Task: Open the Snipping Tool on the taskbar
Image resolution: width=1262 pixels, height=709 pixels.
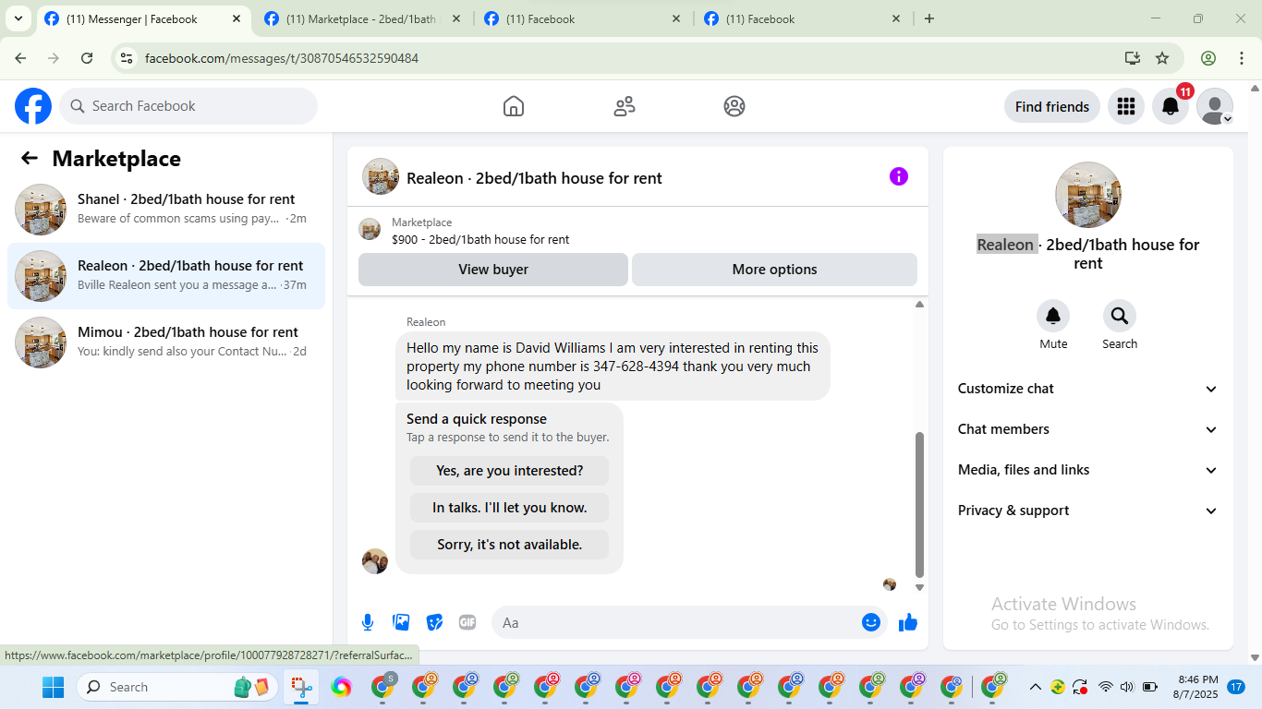Action: (x=301, y=687)
